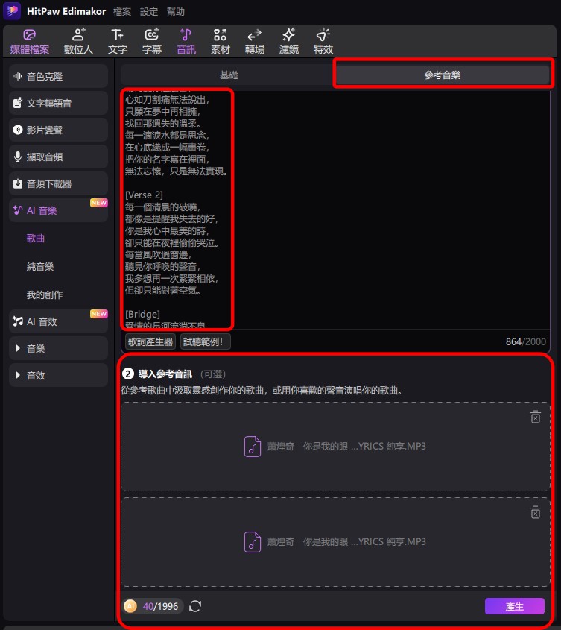The height and width of the screenshot is (630, 561).
Task: Open the 檔案 menu
Action: 122,12
